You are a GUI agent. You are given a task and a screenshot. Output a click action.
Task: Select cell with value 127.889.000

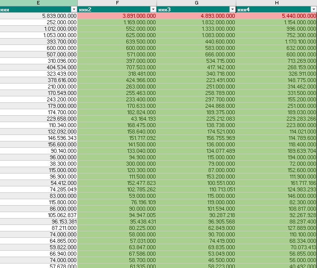click(x=276, y=228)
